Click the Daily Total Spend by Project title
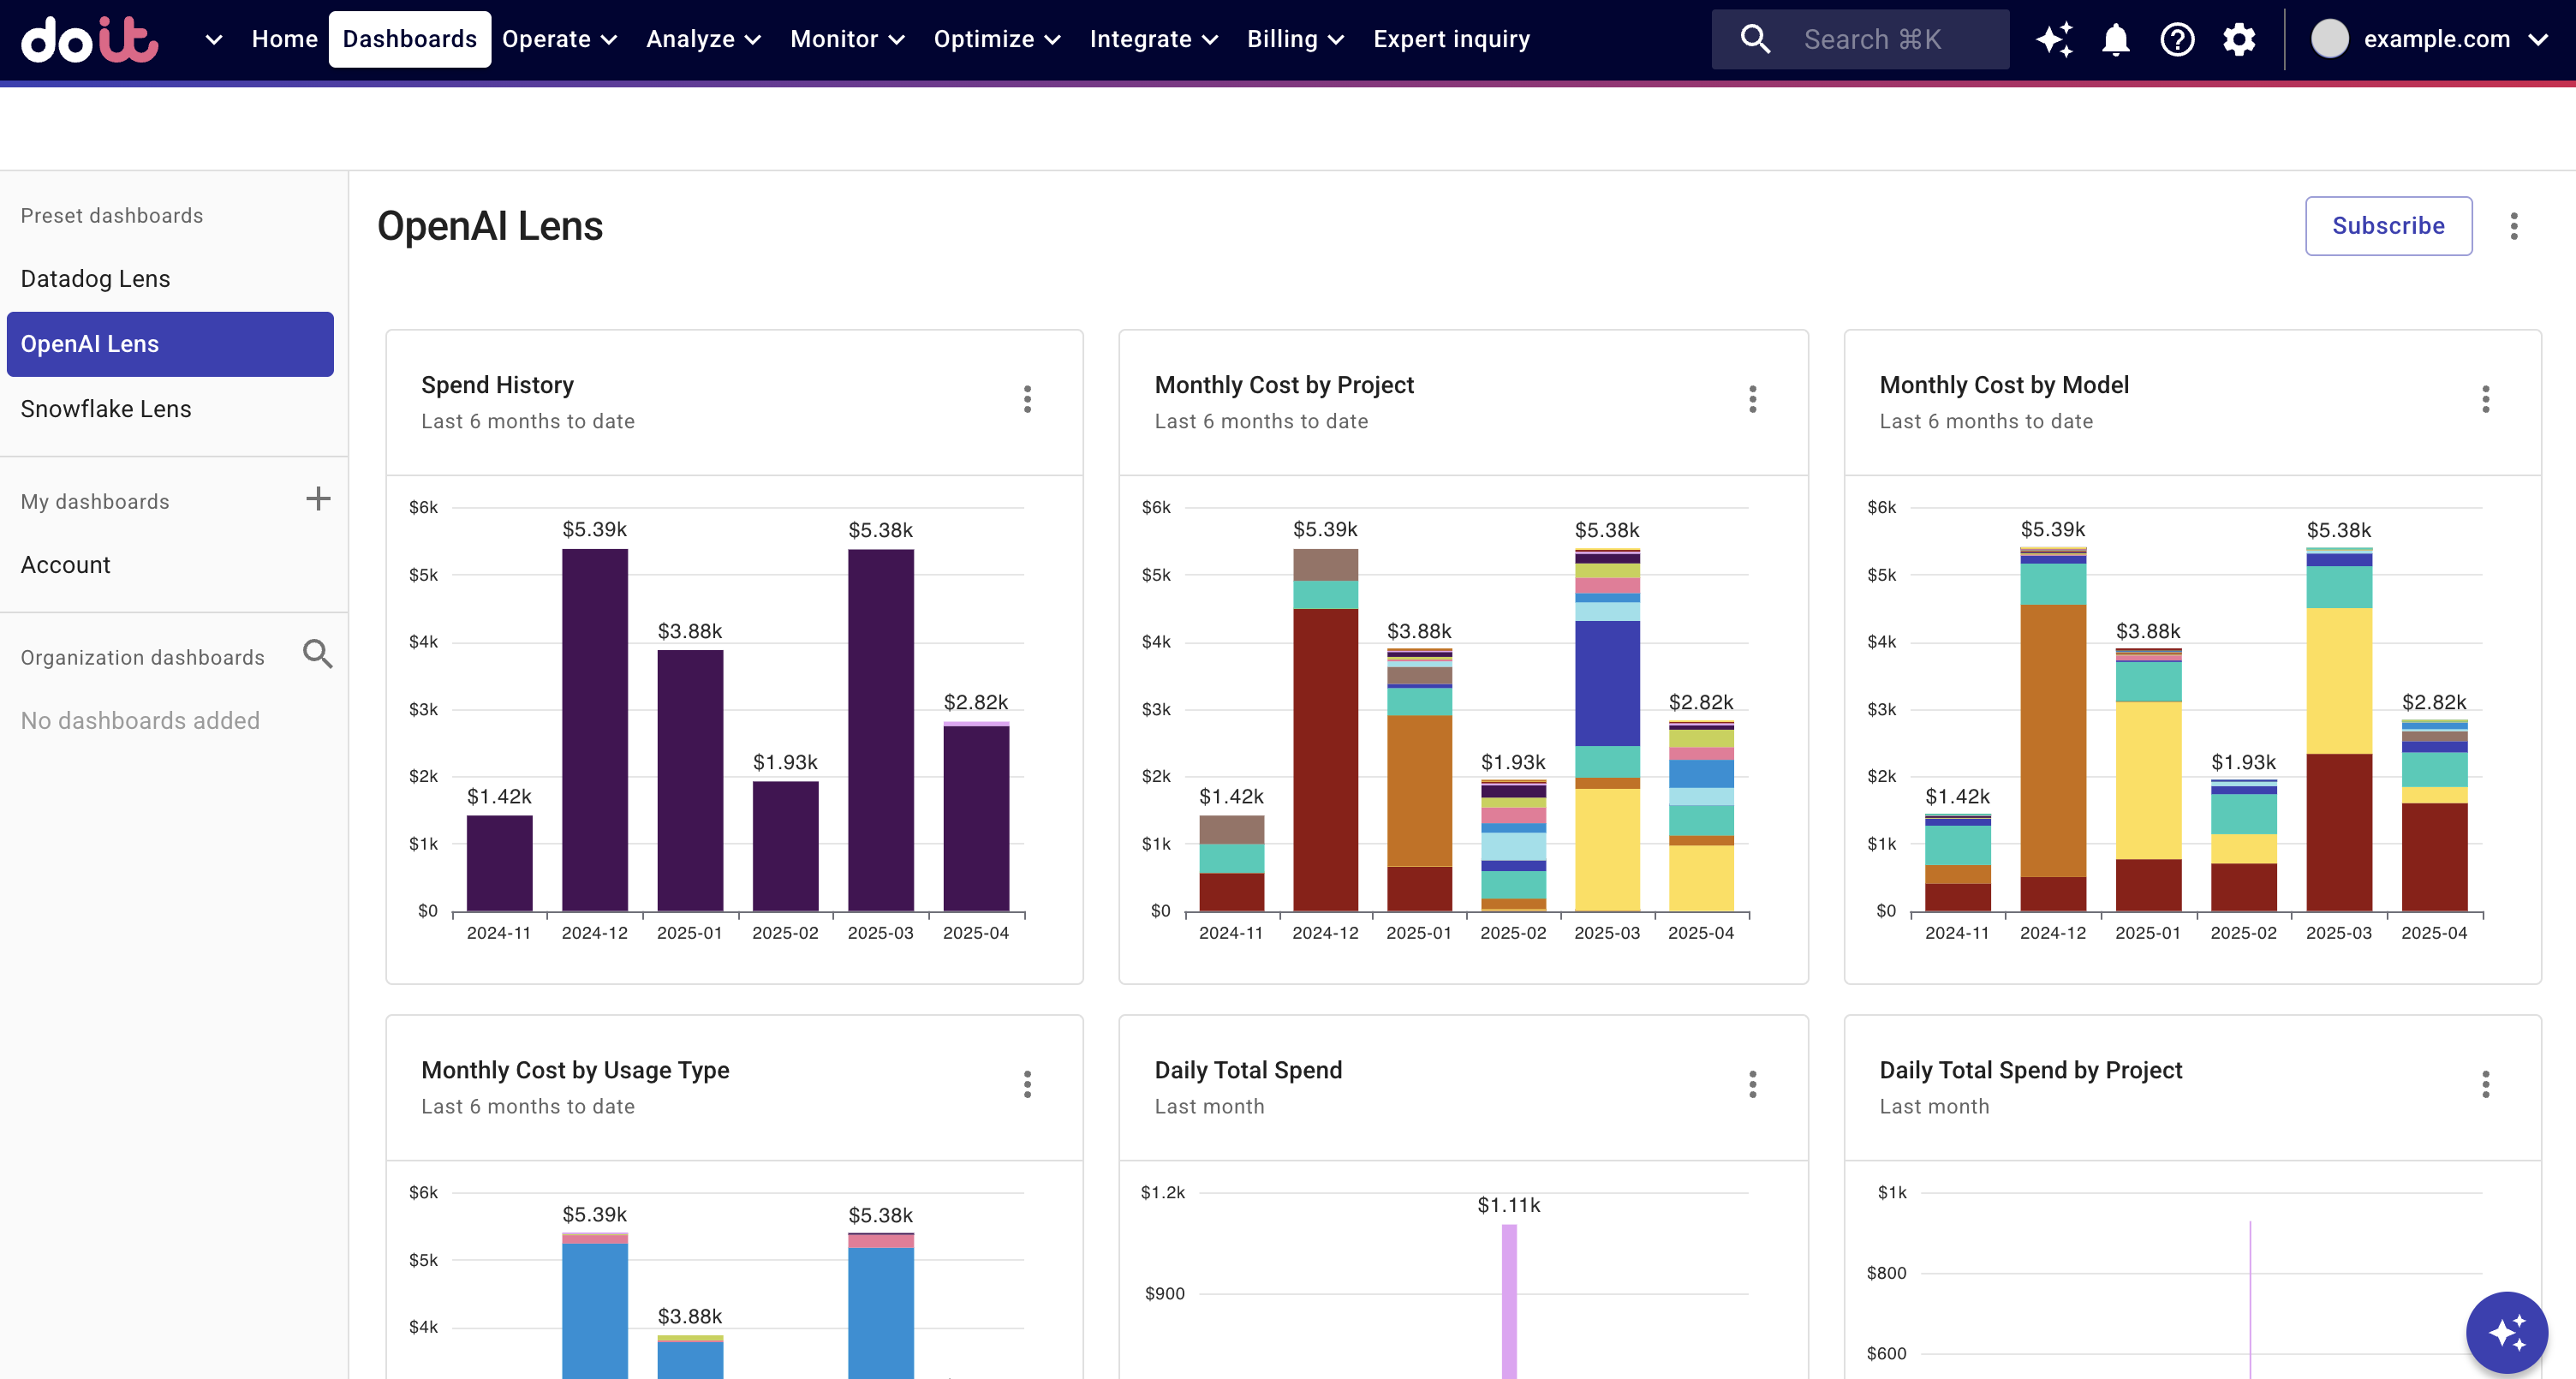The width and height of the screenshot is (2576, 1379). 2030,1070
